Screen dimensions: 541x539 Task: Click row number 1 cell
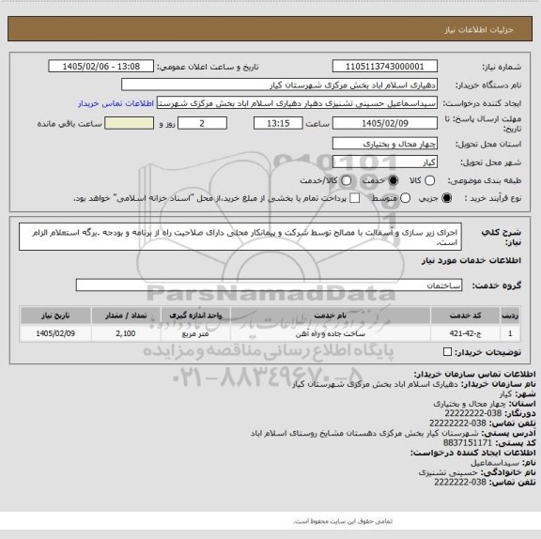coord(510,333)
